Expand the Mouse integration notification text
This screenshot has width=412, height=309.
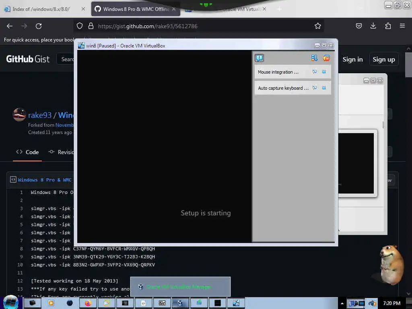(x=278, y=72)
